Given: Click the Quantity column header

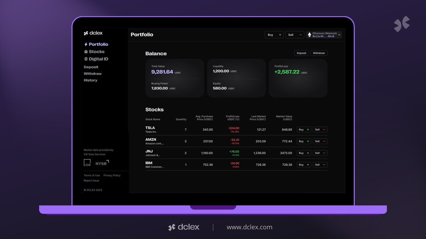Looking at the screenshot, I should coord(181,119).
